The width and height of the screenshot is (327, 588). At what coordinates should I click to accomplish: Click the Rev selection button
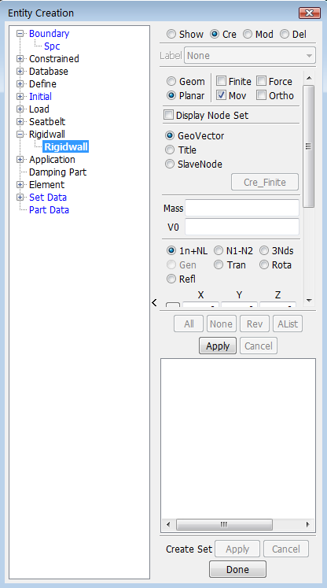tap(255, 324)
